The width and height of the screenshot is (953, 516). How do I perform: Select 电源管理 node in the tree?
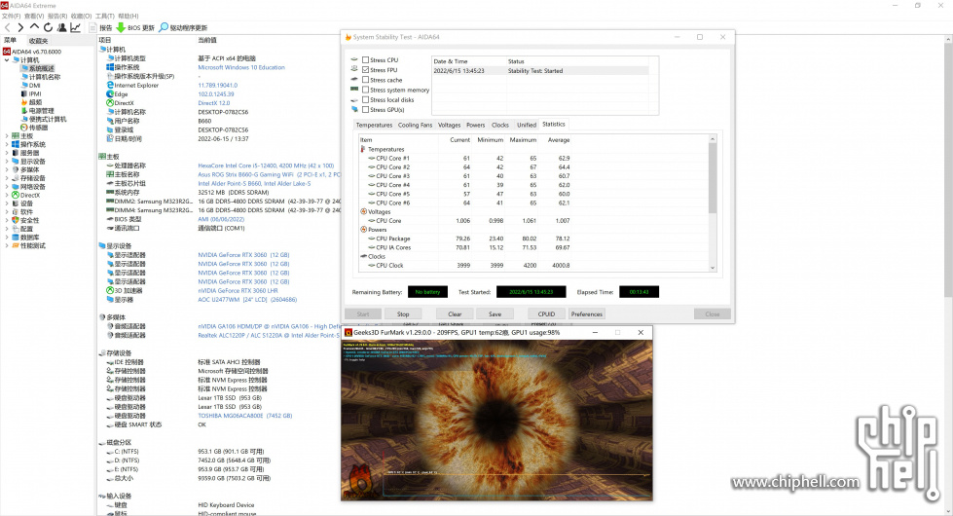pos(37,111)
